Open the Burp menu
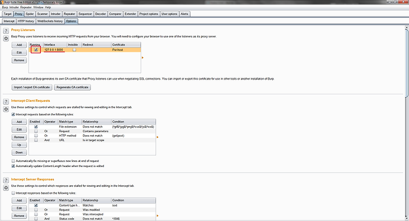409x221 pixels. tap(5, 7)
